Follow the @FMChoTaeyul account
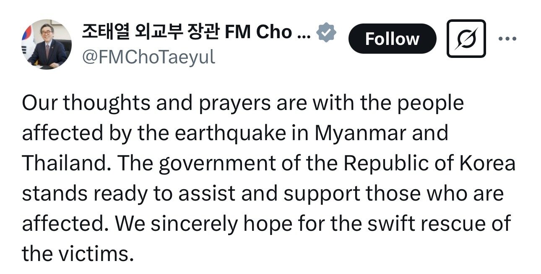 392,39
